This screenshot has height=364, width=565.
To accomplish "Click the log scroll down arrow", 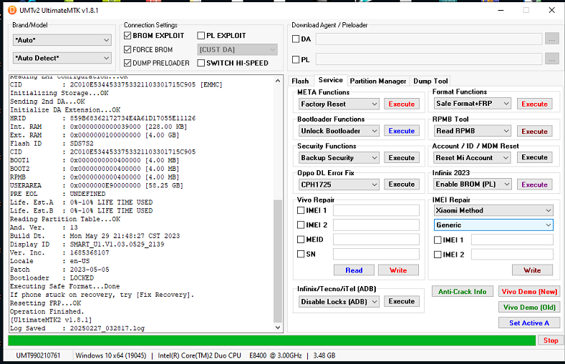I will 278,328.
